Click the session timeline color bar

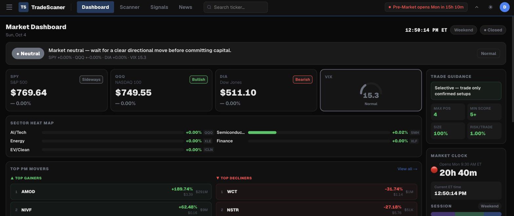[x=466, y=214]
